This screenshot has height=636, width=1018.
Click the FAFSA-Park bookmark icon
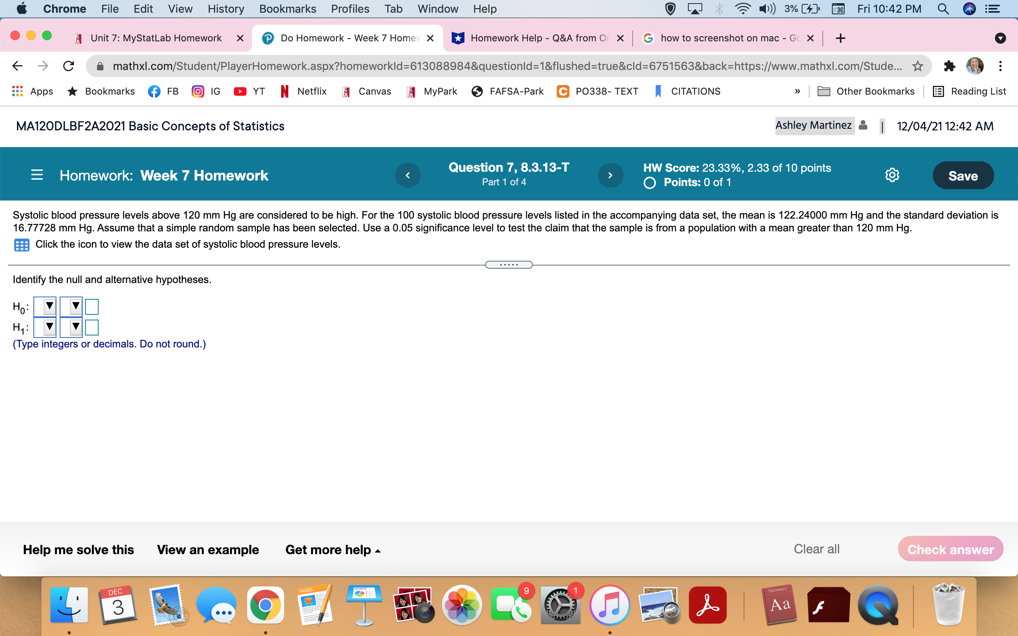click(x=477, y=91)
